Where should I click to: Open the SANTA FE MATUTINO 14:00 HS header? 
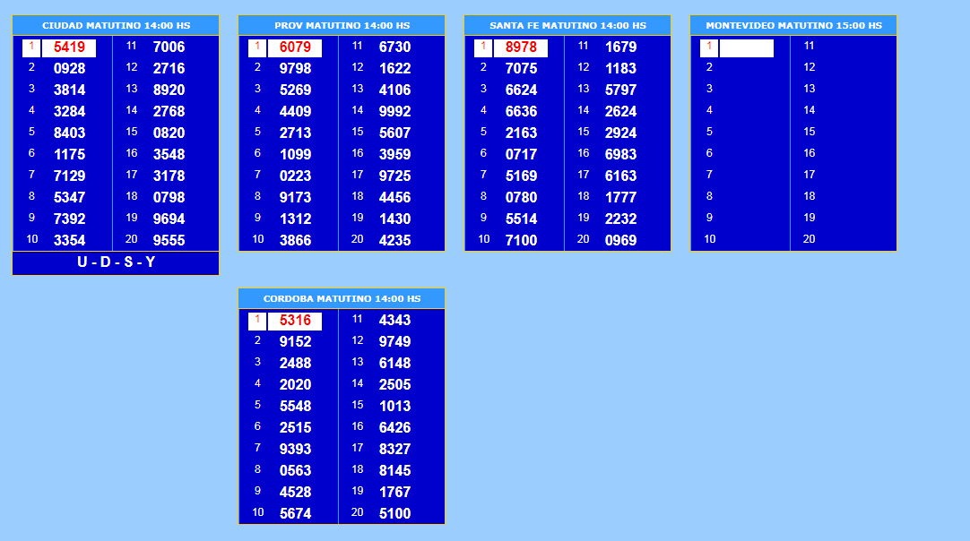coord(567,26)
